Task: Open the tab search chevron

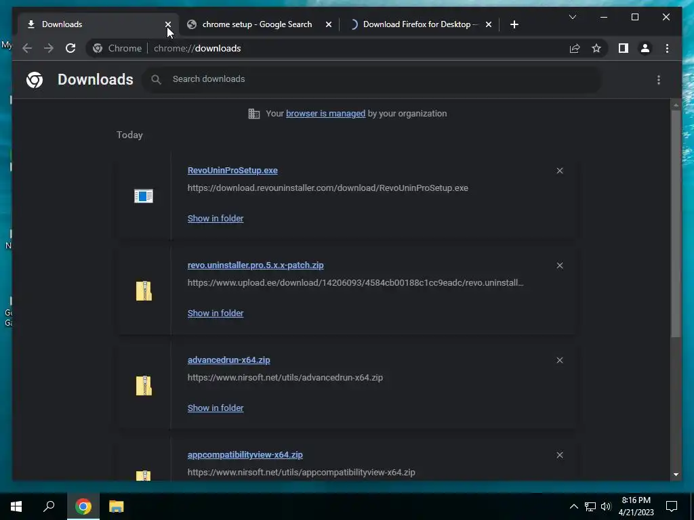Action: coord(572,17)
